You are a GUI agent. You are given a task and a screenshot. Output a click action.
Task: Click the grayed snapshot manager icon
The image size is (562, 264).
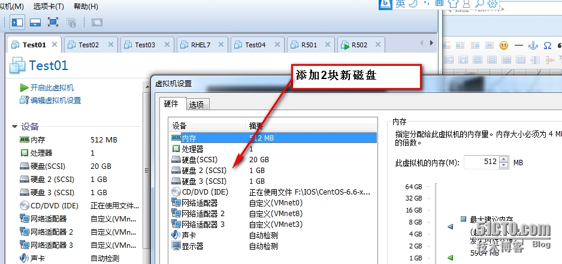coord(71,22)
